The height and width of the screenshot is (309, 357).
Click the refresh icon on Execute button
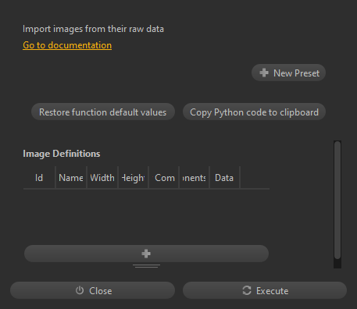click(x=247, y=290)
